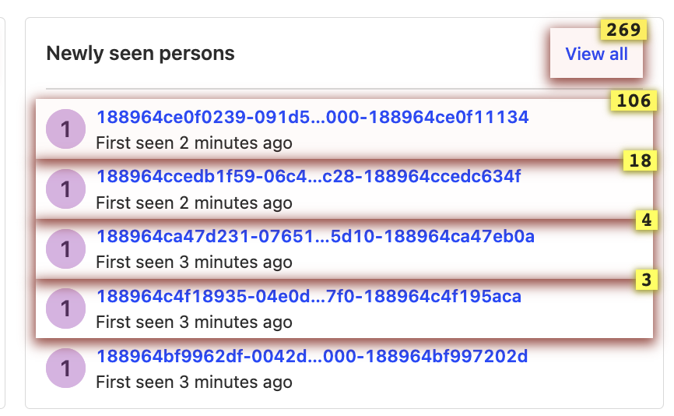
Task: Click avatar icon beside person 188964c4f18935
Action: tap(66, 308)
